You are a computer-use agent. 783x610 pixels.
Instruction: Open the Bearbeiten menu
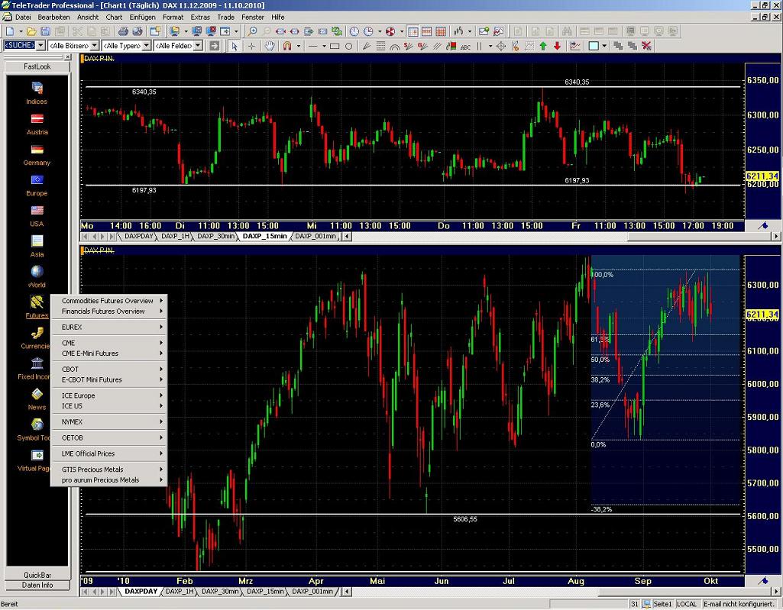coord(54,17)
